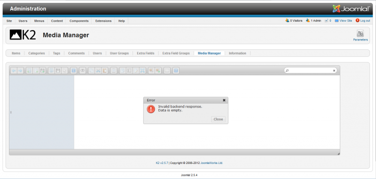
Task: Click the Back arrow in file toolbar
Action: click(x=14, y=70)
